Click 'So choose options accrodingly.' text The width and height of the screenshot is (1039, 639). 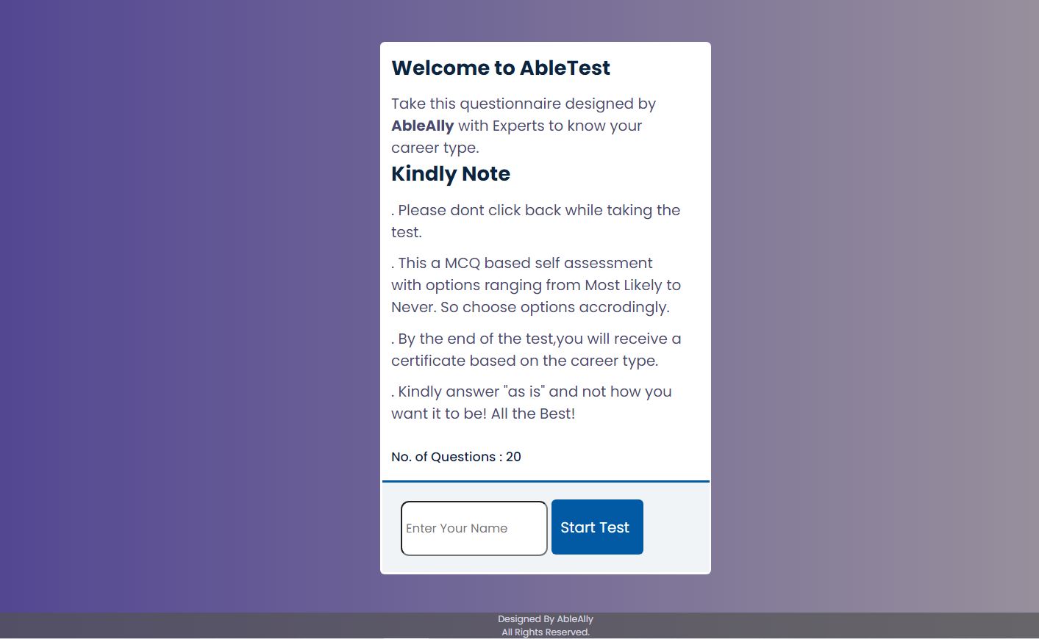click(554, 307)
